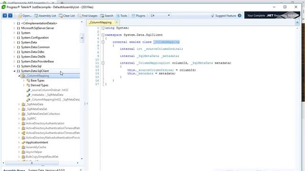Screen dimensions: 305x171
Task: Click the ApplicationIntent enum icon
Action: [23, 142]
